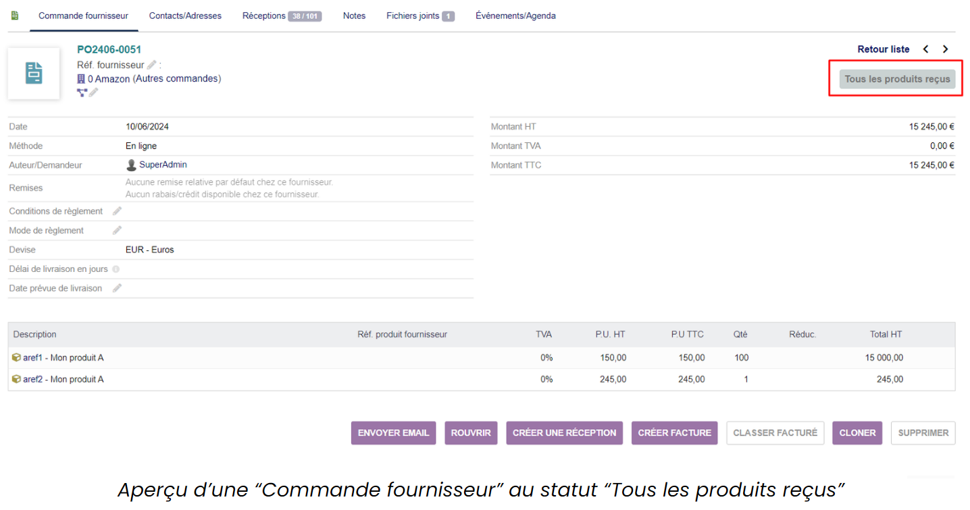
Task: Select the 15 000,00 total cell
Action: 884,358
